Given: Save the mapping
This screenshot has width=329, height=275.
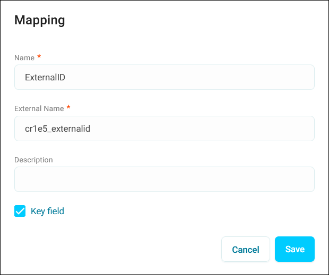Looking at the screenshot, I should coord(295,249).
